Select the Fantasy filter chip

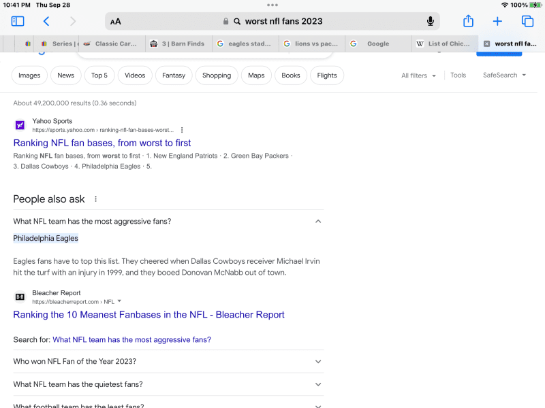[x=174, y=75]
